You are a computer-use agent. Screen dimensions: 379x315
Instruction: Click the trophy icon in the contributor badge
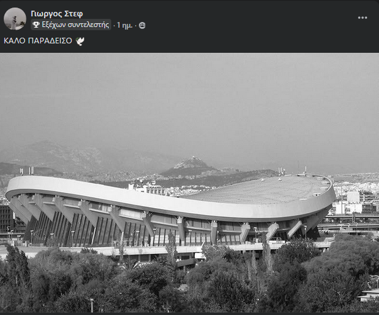(x=36, y=25)
